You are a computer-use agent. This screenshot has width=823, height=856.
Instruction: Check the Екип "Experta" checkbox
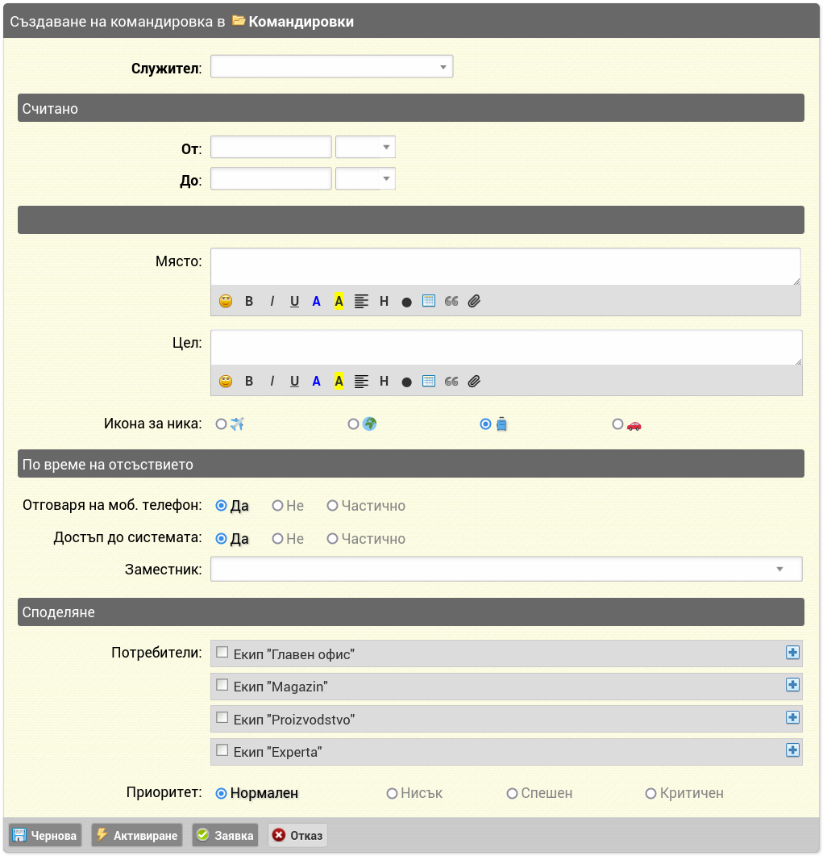(222, 750)
